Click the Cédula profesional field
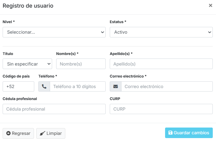The image size is (216, 141). pos(54,109)
